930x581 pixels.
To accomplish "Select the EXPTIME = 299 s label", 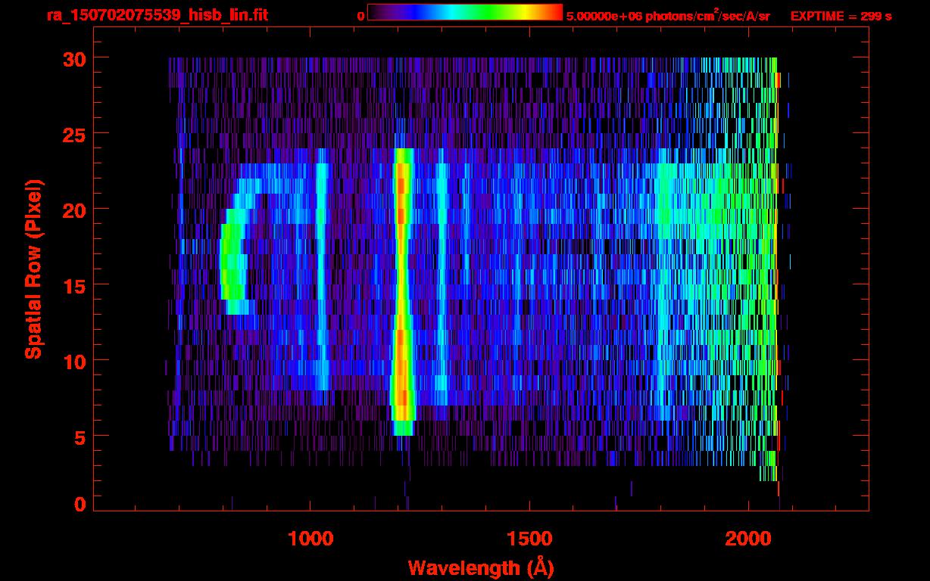I will pyautogui.click(x=841, y=16).
